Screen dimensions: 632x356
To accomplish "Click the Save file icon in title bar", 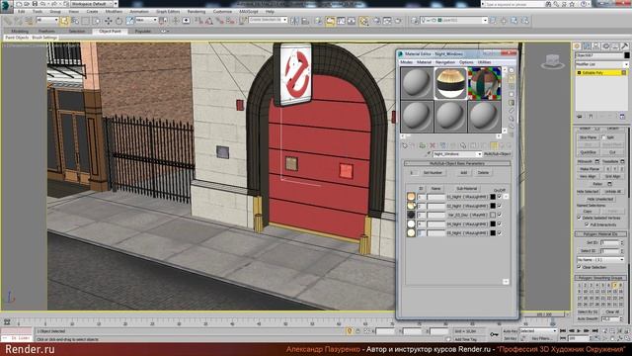I will point(36,4).
